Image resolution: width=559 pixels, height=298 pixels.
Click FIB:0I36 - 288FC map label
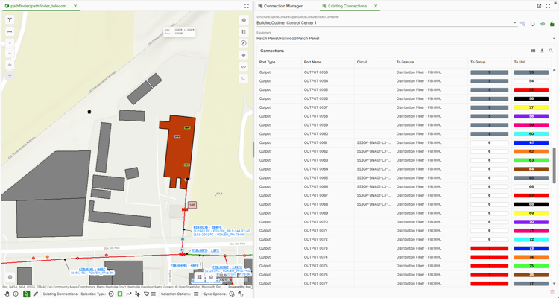(x=207, y=227)
